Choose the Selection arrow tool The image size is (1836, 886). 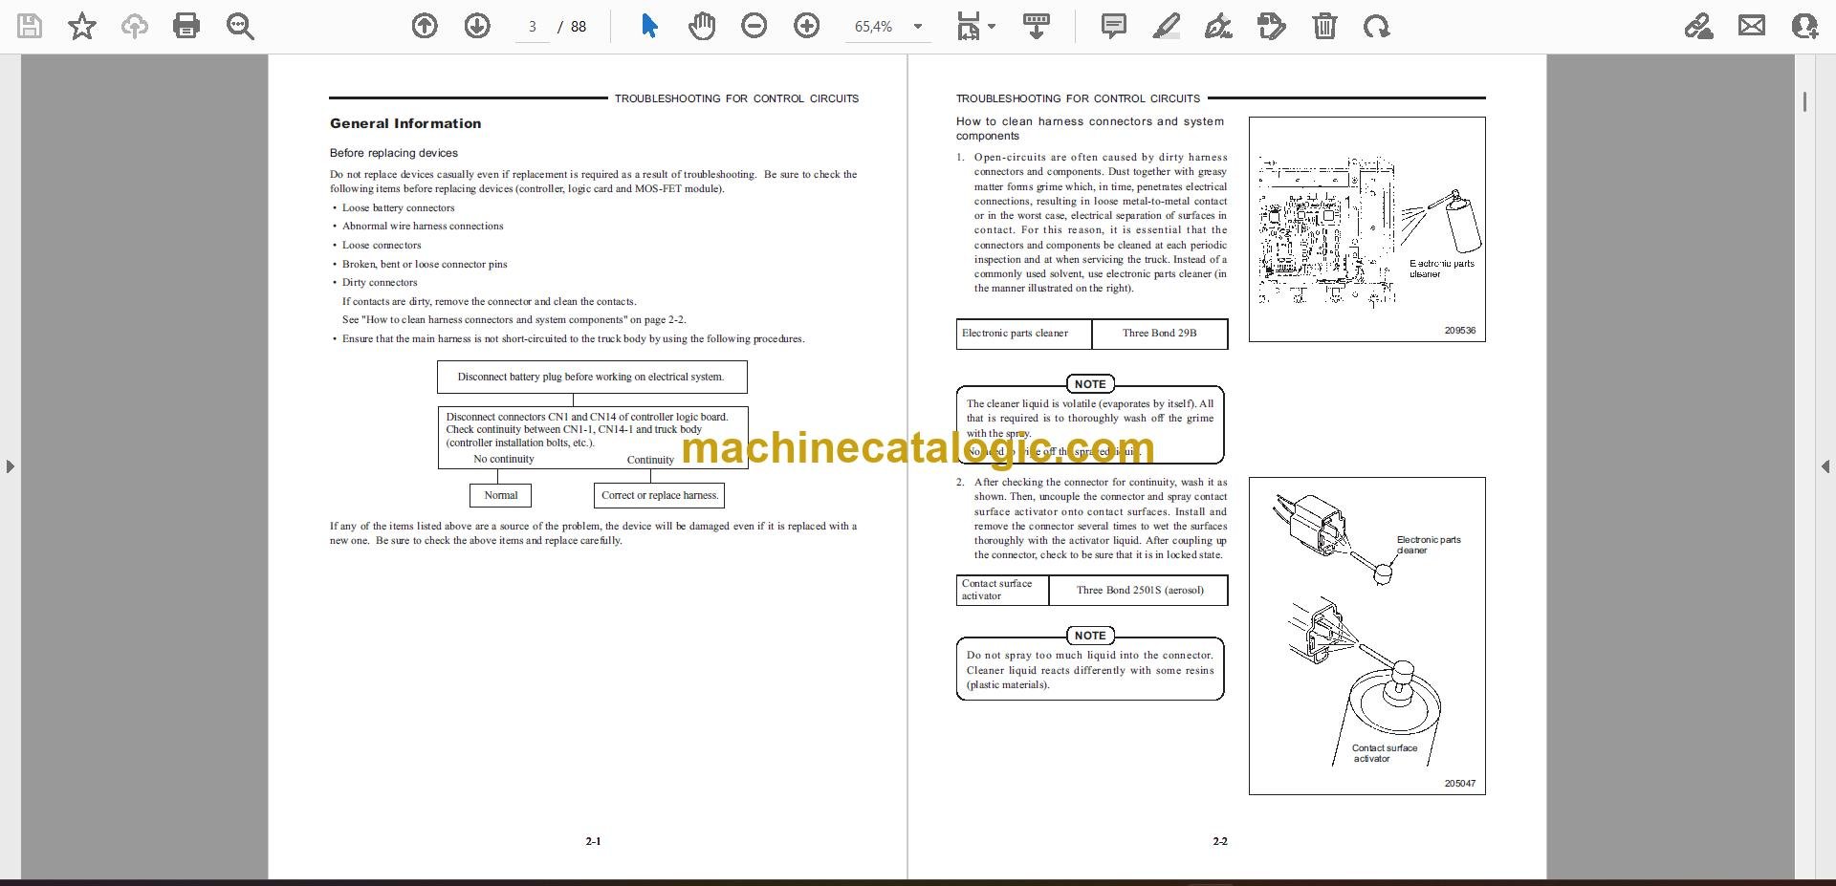[x=649, y=26]
